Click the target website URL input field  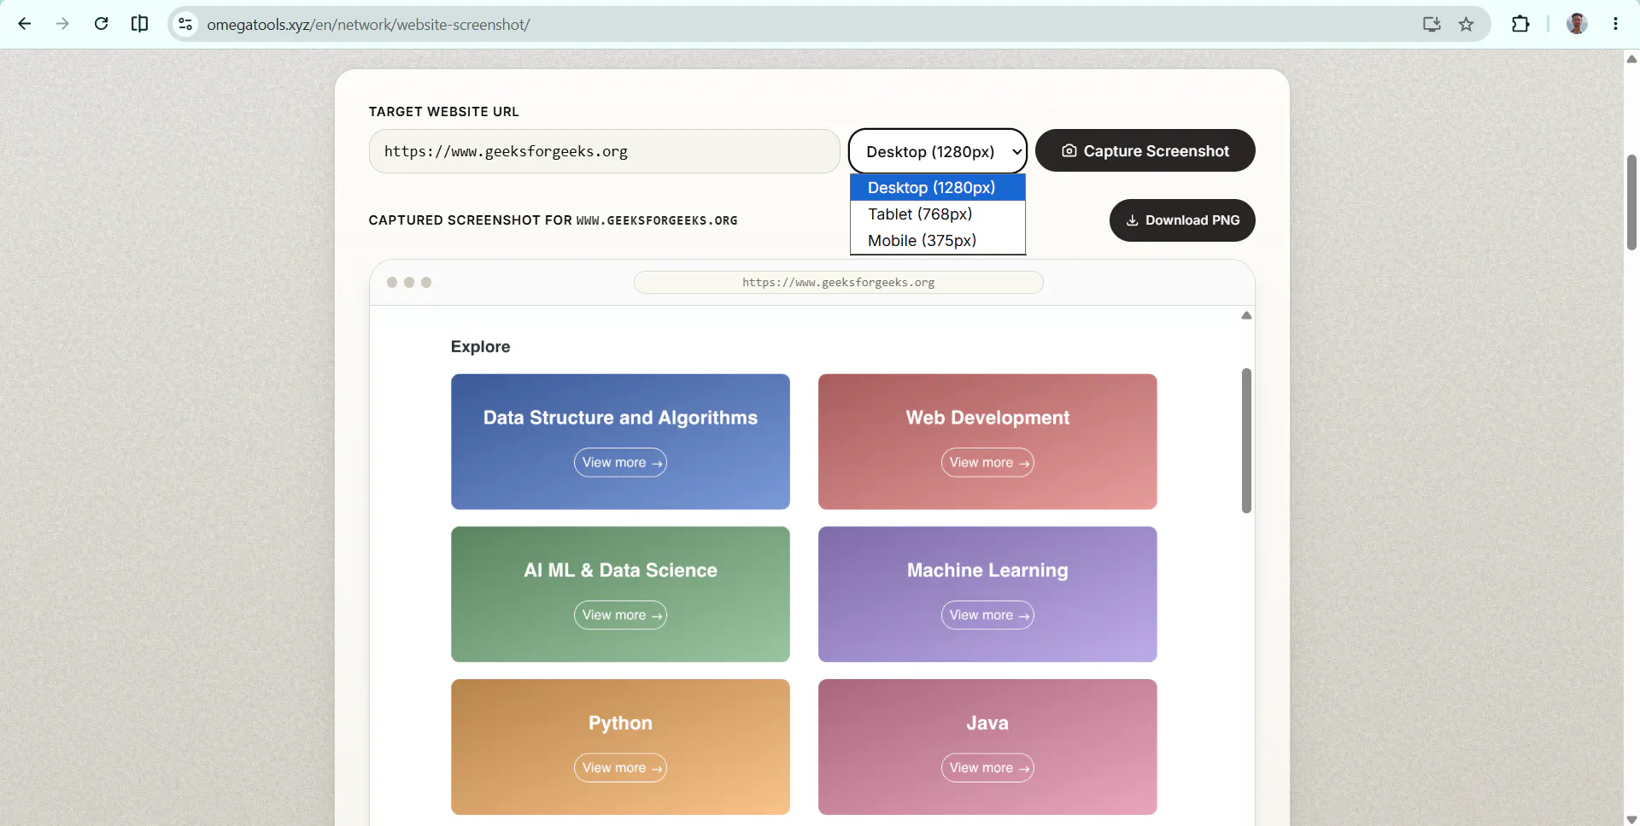tap(605, 151)
